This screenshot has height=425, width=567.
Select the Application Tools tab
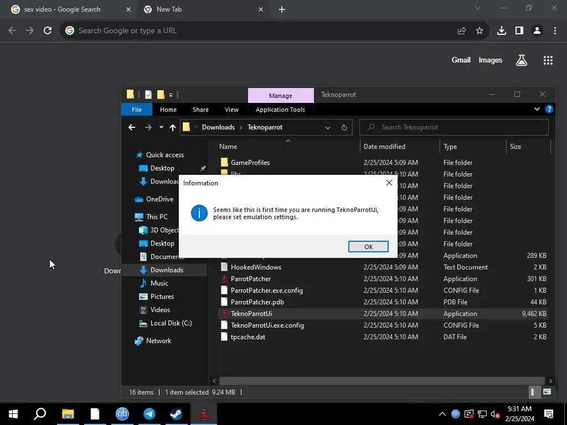coord(280,110)
